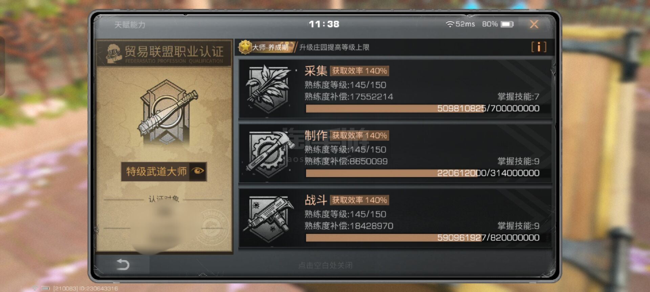Click the 制作 proficiency progress bar

point(422,173)
